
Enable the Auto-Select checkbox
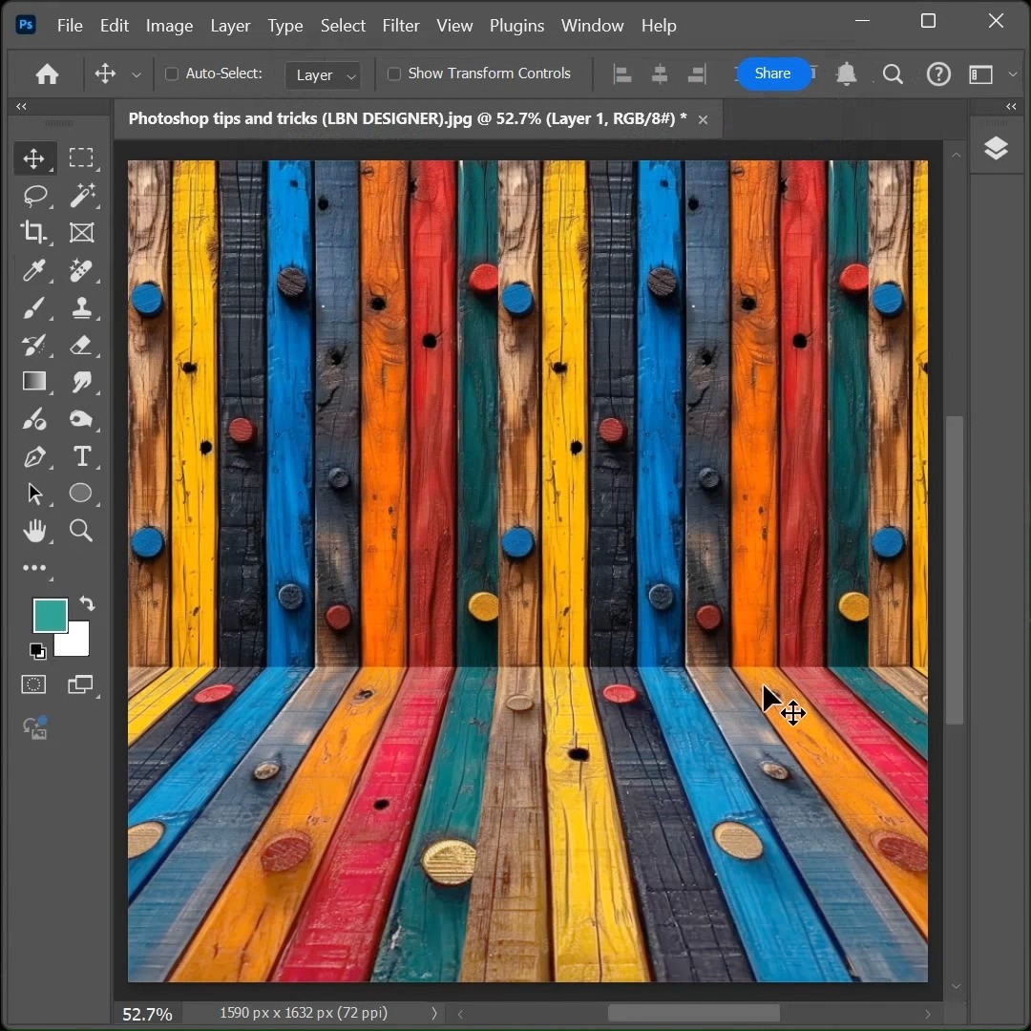(172, 74)
